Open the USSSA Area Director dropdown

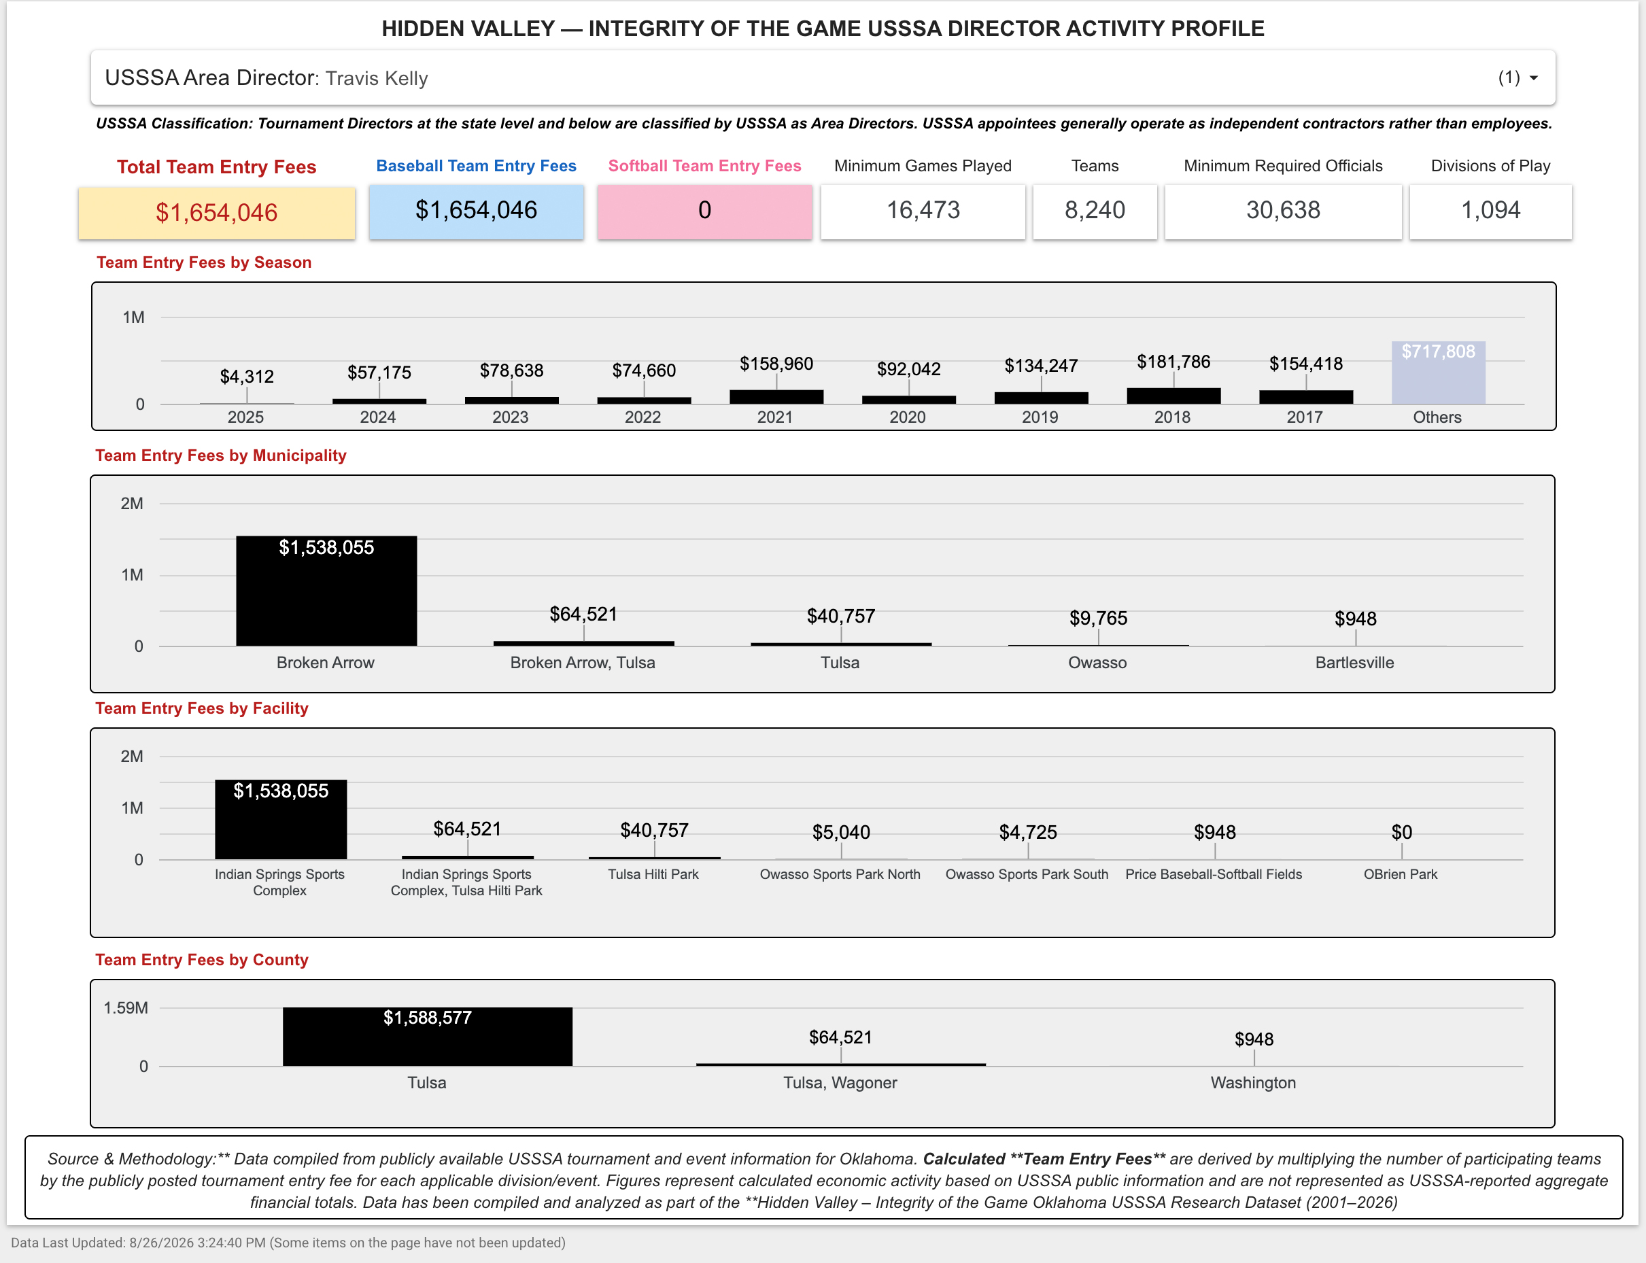(x=823, y=77)
